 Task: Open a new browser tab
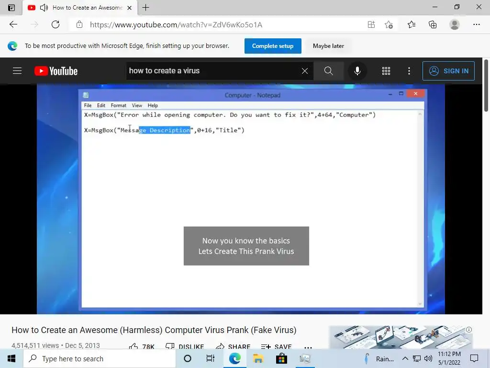[145, 8]
